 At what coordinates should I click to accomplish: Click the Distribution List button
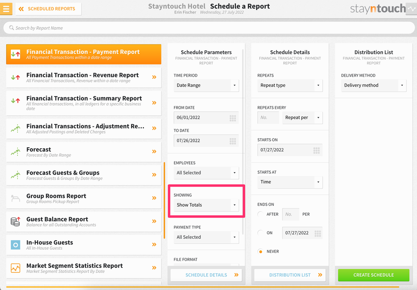tap(290, 275)
